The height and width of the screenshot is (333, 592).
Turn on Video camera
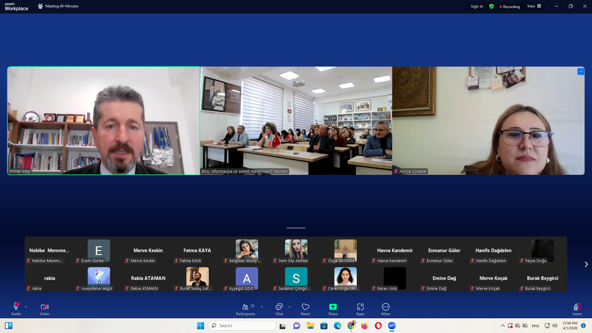(44, 309)
